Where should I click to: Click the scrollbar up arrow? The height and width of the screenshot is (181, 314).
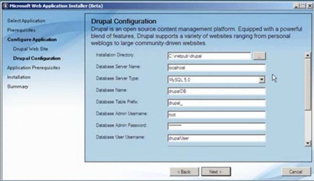coord(308,55)
